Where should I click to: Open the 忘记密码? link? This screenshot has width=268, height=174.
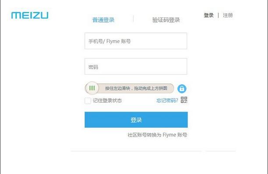pyautogui.click(x=167, y=100)
